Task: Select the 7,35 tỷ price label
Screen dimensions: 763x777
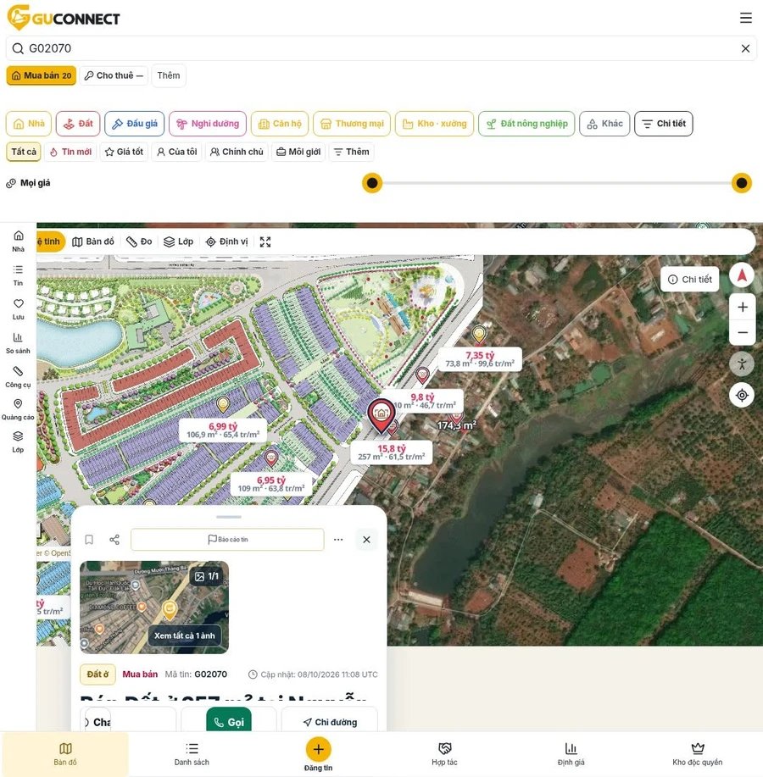Action: pyautogui.click(x=480, y=358)
